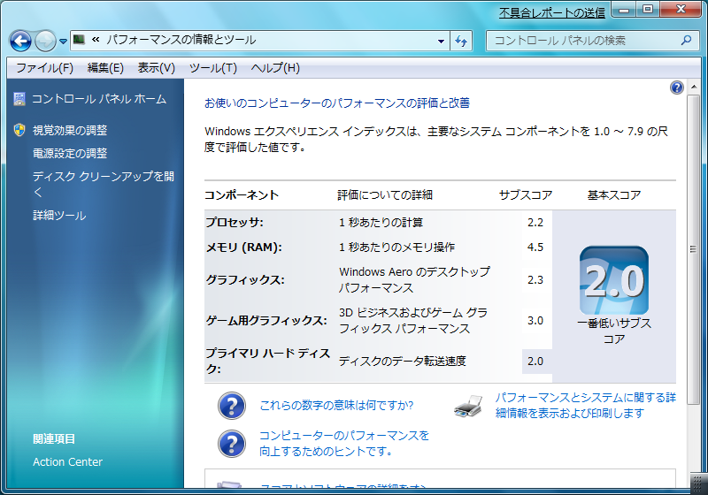Click the search magnifier icon
The height and width of the screenshot is (495, 708).
(x=687, y=41)
